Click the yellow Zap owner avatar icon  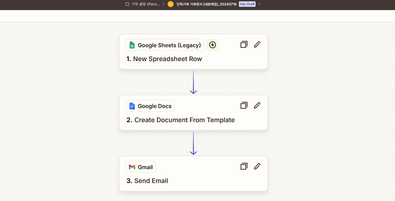(170, 4)
